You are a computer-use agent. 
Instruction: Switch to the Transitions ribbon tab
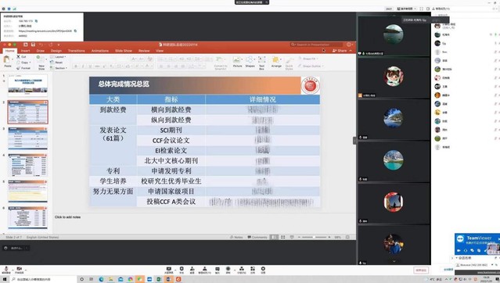[x=76, y=51]
